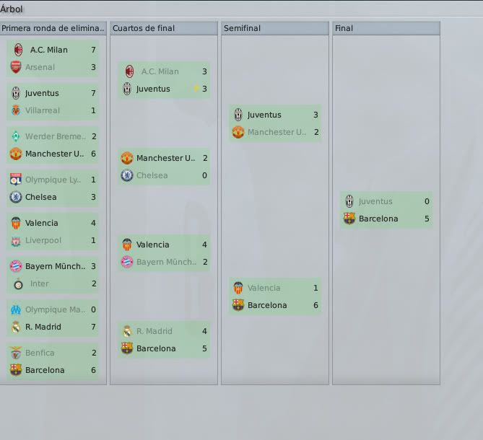Click the Benfica club crest
Screen dimensions: 483x440
[16, 353]
